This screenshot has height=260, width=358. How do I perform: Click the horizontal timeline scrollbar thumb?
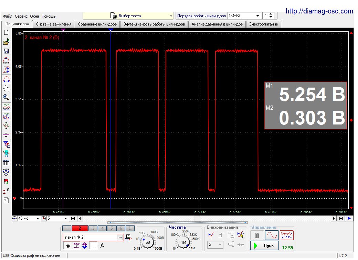click(197, 219)
